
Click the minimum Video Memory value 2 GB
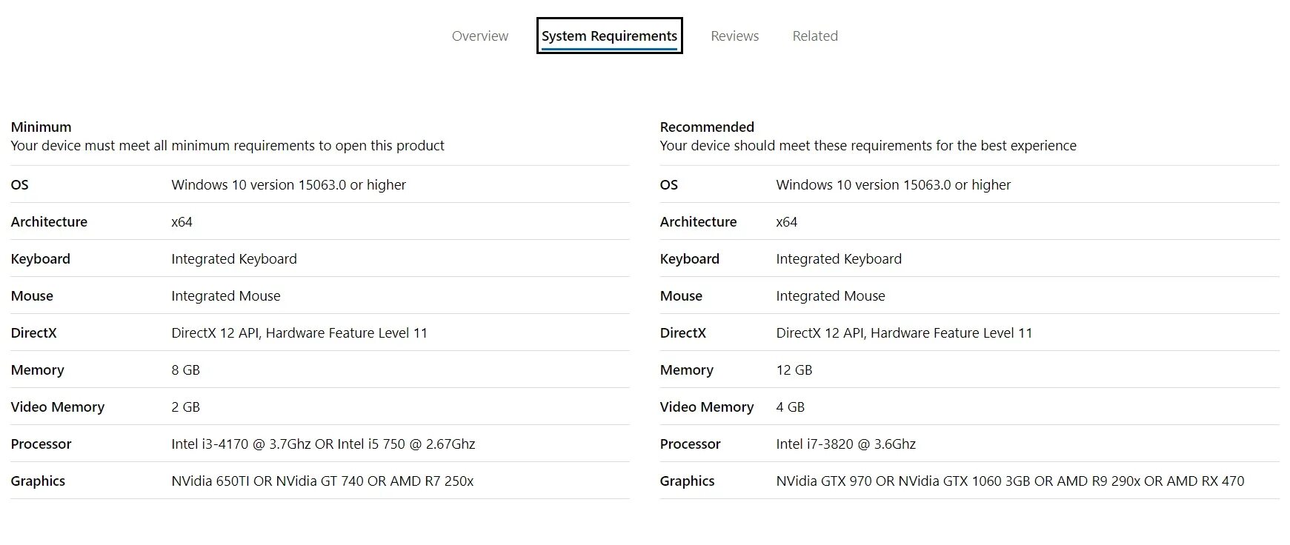(x=185, y=407)
